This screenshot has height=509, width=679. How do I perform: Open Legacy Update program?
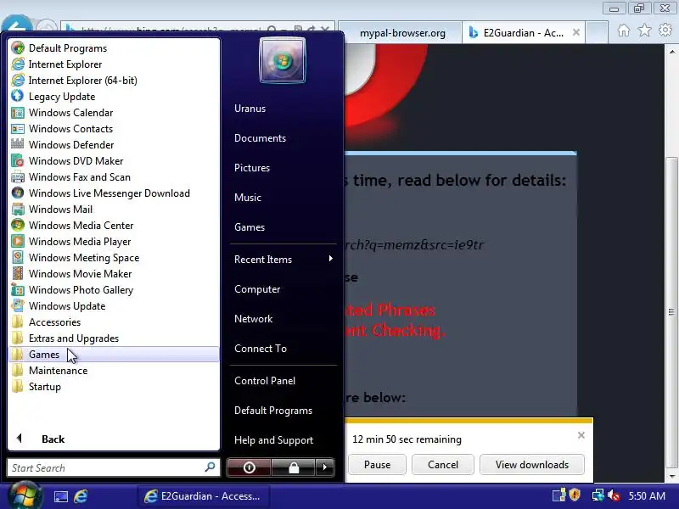[114, 97]
